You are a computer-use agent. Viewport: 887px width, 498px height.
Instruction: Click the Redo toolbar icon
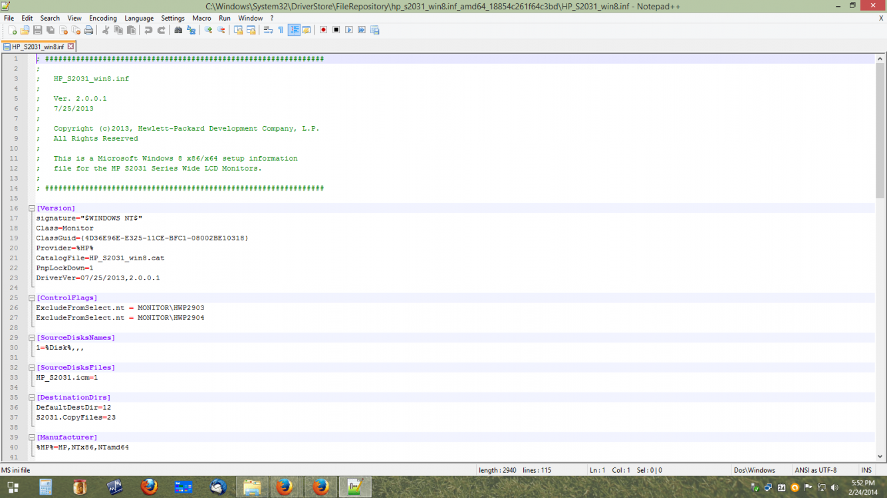161,31
